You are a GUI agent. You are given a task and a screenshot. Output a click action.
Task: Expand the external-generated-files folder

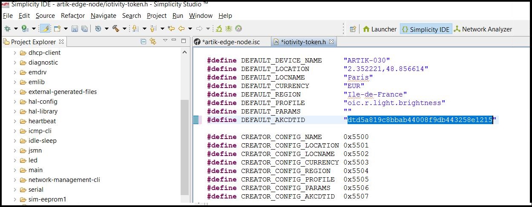[14, 92]
